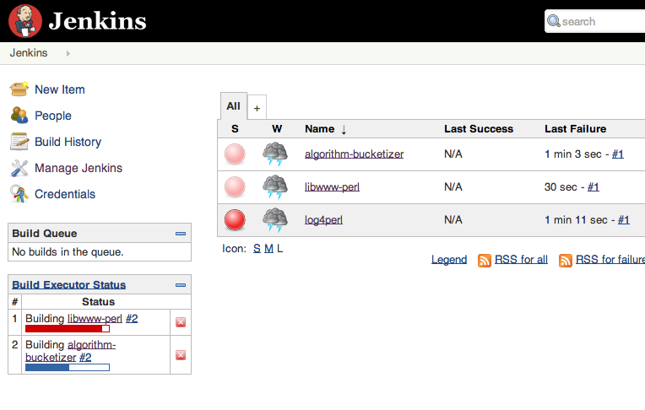Screen dimensions: 645x410
Task: Open the Jenkins breadcrumb link
Action: (29, 53)
